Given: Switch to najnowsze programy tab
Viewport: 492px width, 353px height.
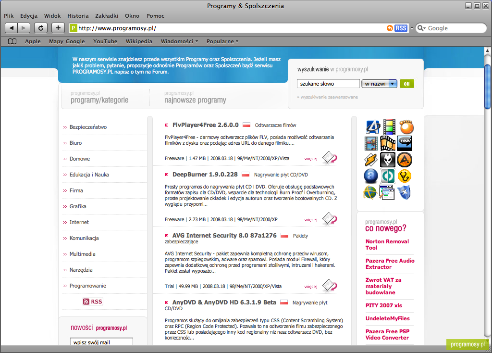Looking at the screenshot, I should 195,97.
